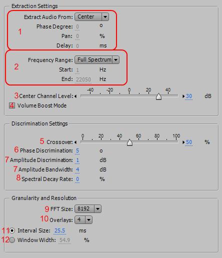The height and width of the screenshot is (258, 222).
Task: Click the Center Channel Level slider thumb
Action: [158, 96]
